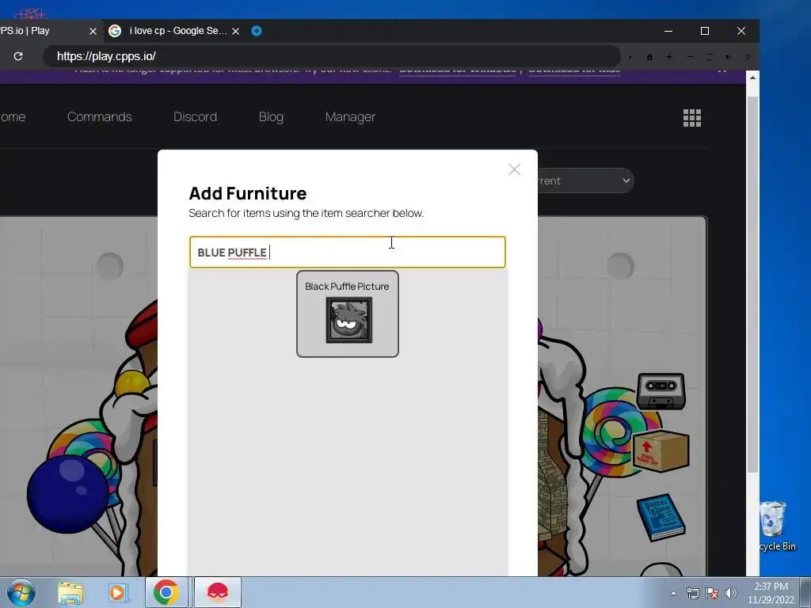Click the network tray icon
Screen dimensions: 811x608
pyautogui.click(x=692, y=593)
